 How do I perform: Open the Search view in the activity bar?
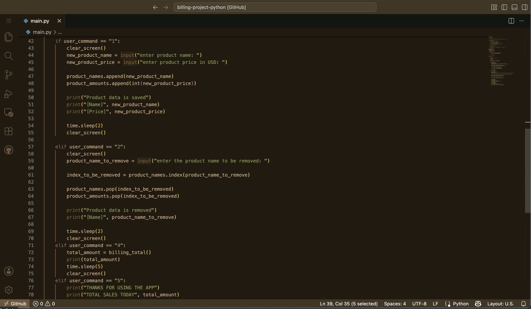[x=8, y=56]
